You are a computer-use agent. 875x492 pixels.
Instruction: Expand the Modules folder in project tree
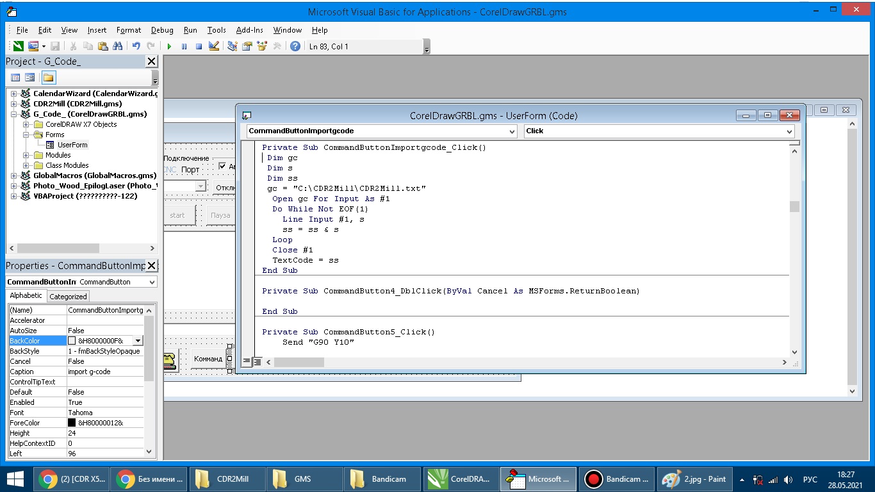(x=26, y=155)
